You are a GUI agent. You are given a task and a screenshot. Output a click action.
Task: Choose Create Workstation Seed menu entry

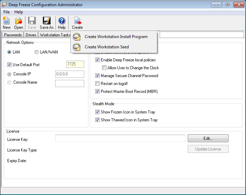[107, 47]
